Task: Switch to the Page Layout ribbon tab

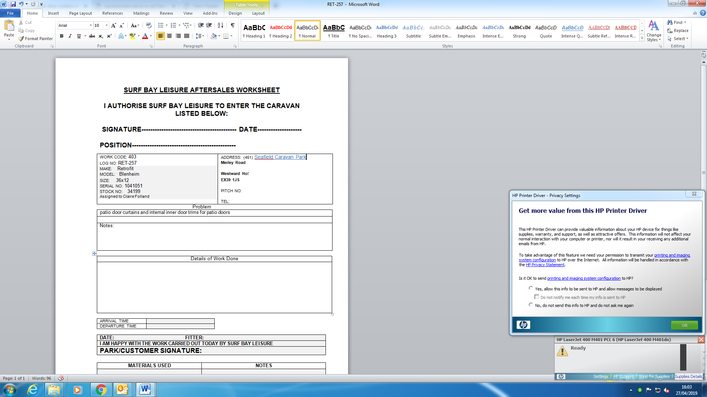Action: coord(80,13)
